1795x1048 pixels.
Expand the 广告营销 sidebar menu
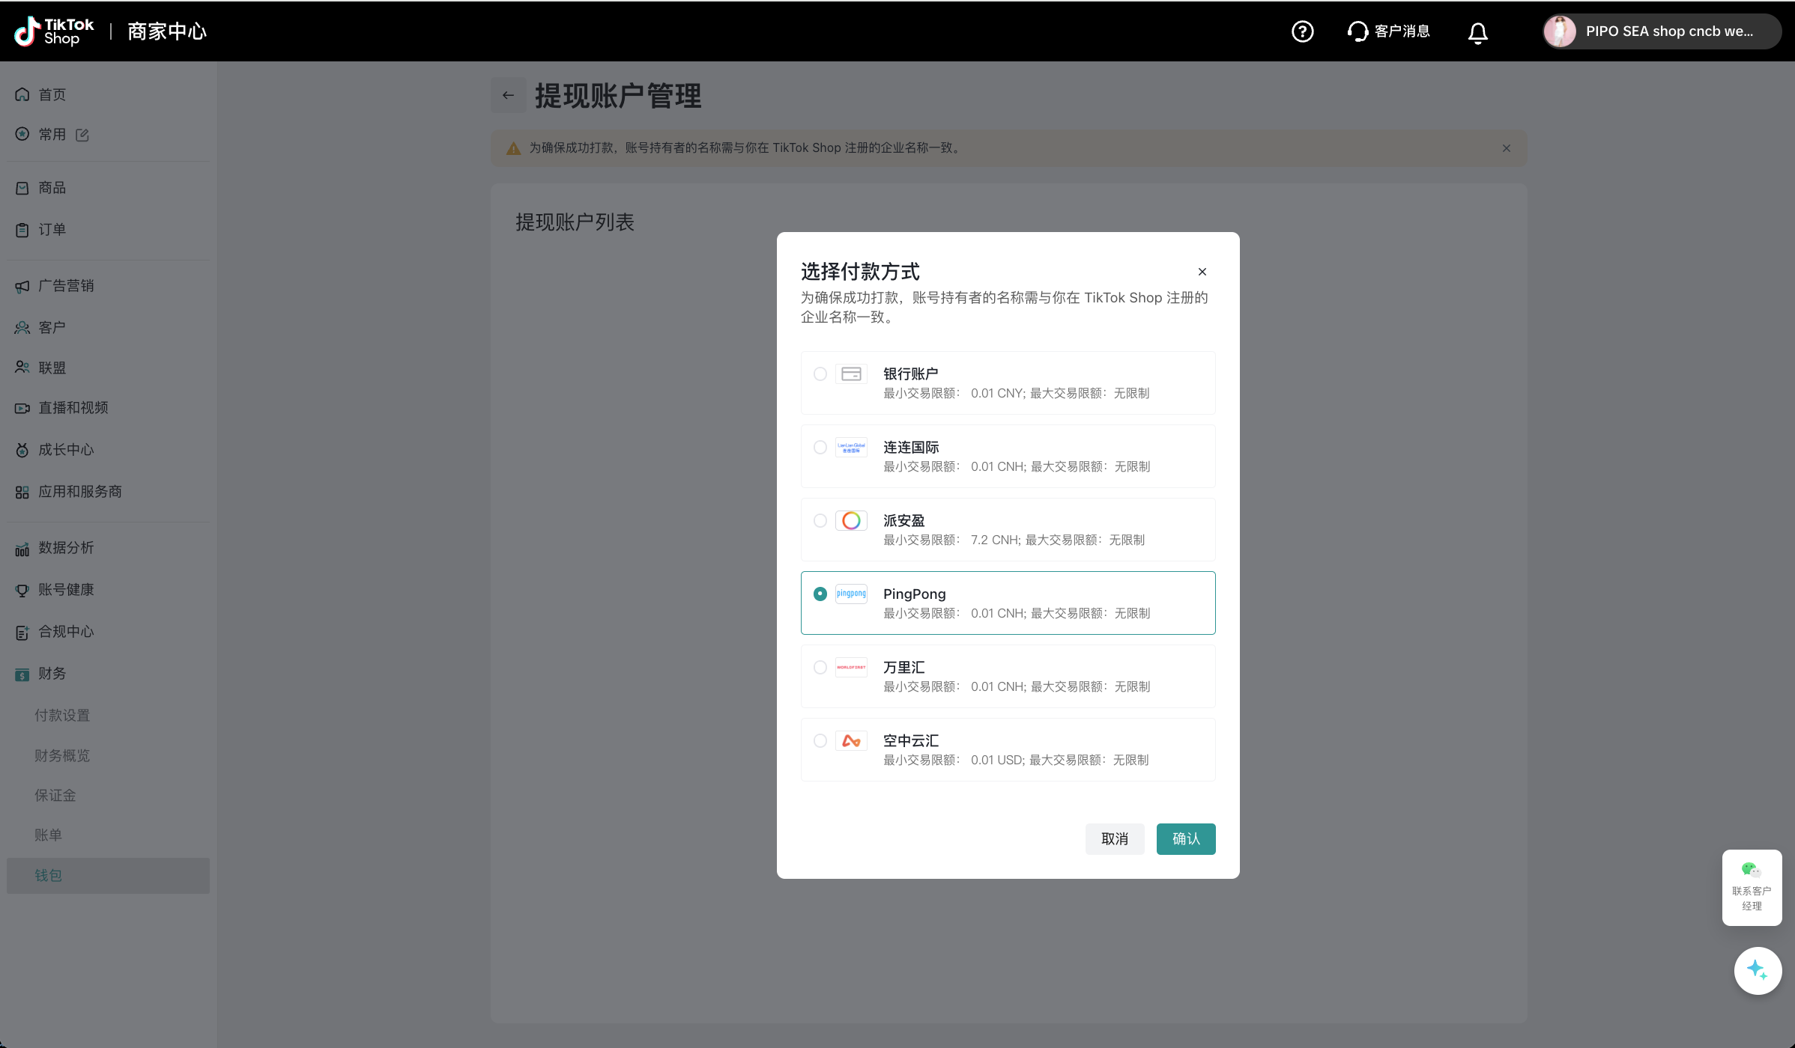pyautogui.click(x=66, y=286)
